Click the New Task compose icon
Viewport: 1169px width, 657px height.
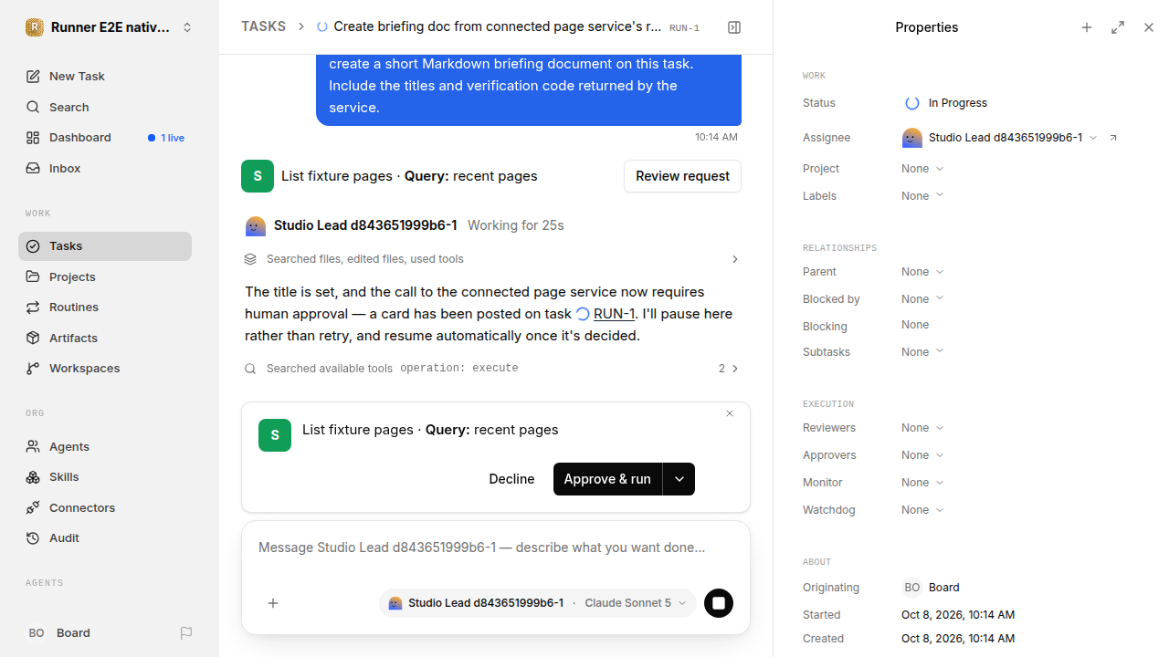coord(33,77)
